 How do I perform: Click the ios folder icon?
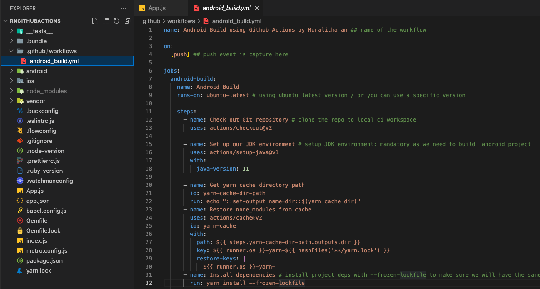tap(20, 81)
